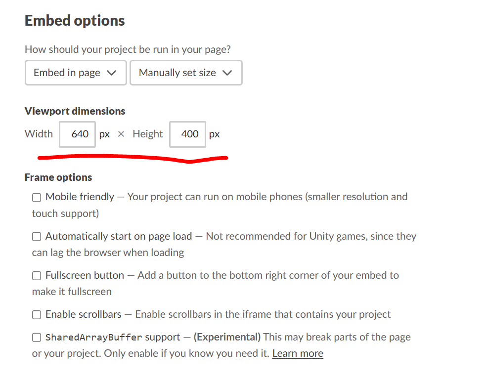Screen dimensions: 486x381
Task: Check the Fullscreen button option box
Action: pyautogui.click(x=37, y=276)
